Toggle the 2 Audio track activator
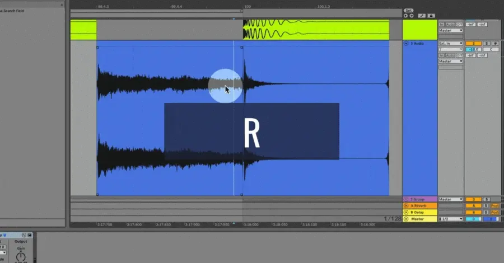Image resolution: width=504 pixels, height=263 pixels. 473,43
